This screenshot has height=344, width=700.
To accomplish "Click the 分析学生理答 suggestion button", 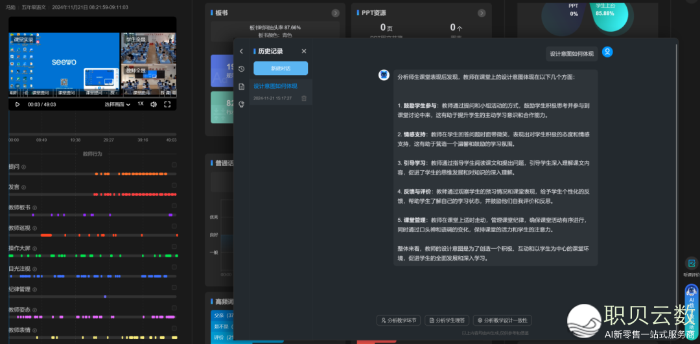I will (x=447, y=320).
